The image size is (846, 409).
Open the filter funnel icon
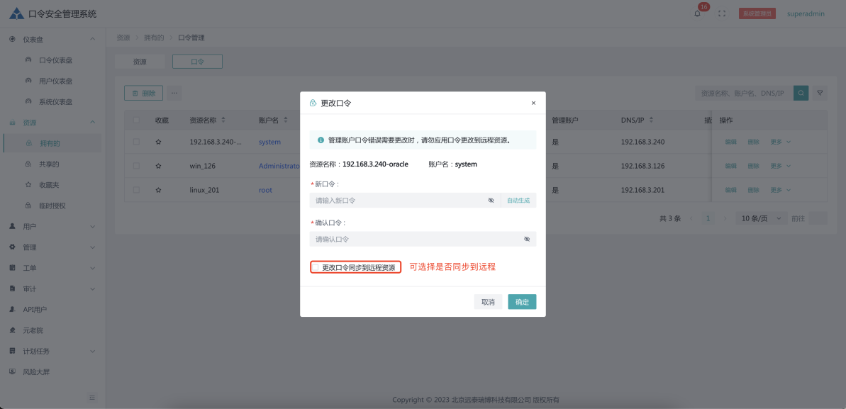[x=820, y=93]
